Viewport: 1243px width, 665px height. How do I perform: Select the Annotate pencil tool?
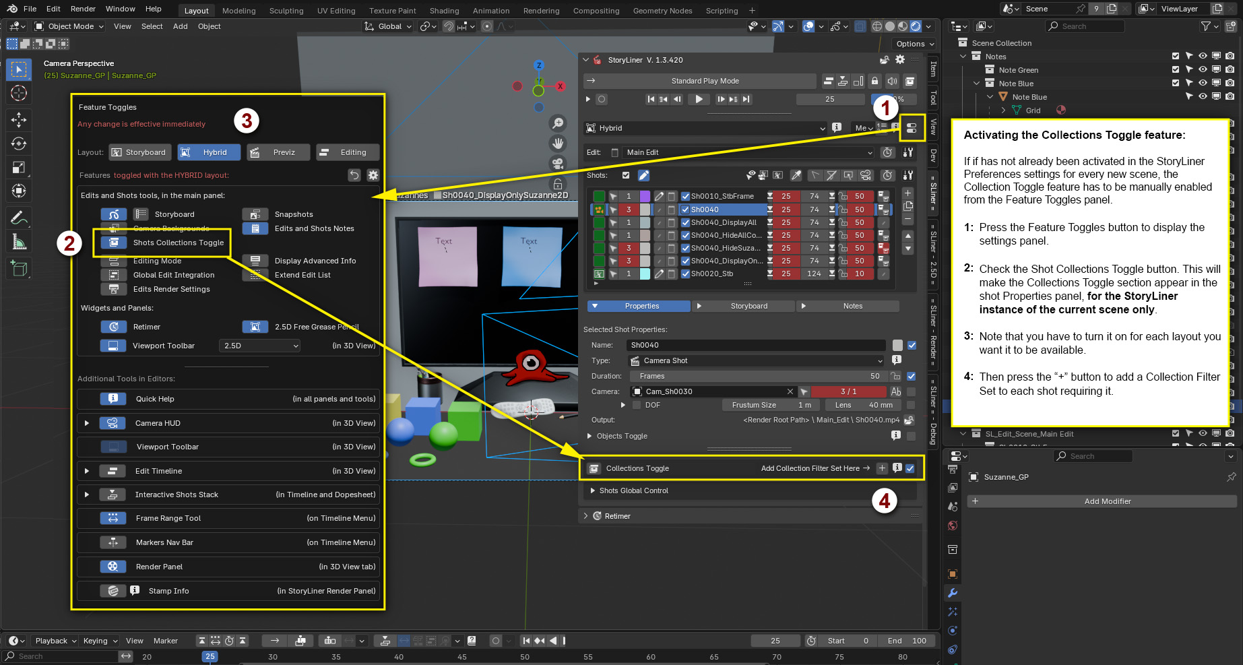[x=19, y=218]
